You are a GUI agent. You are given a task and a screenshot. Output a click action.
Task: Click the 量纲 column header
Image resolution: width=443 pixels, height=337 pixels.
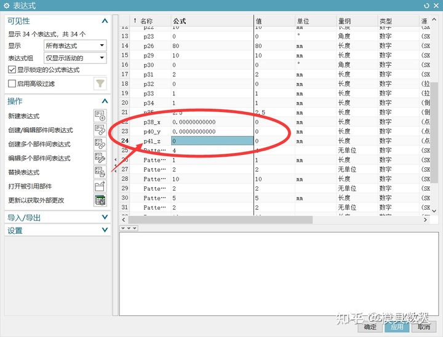click(345, 21)
